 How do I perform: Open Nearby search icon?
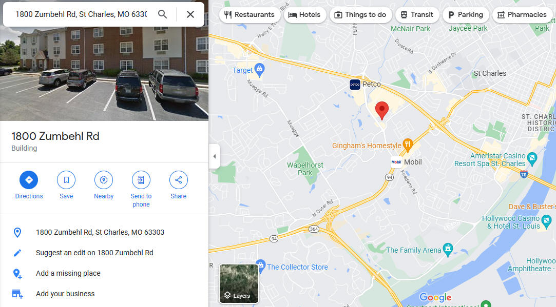104,180
